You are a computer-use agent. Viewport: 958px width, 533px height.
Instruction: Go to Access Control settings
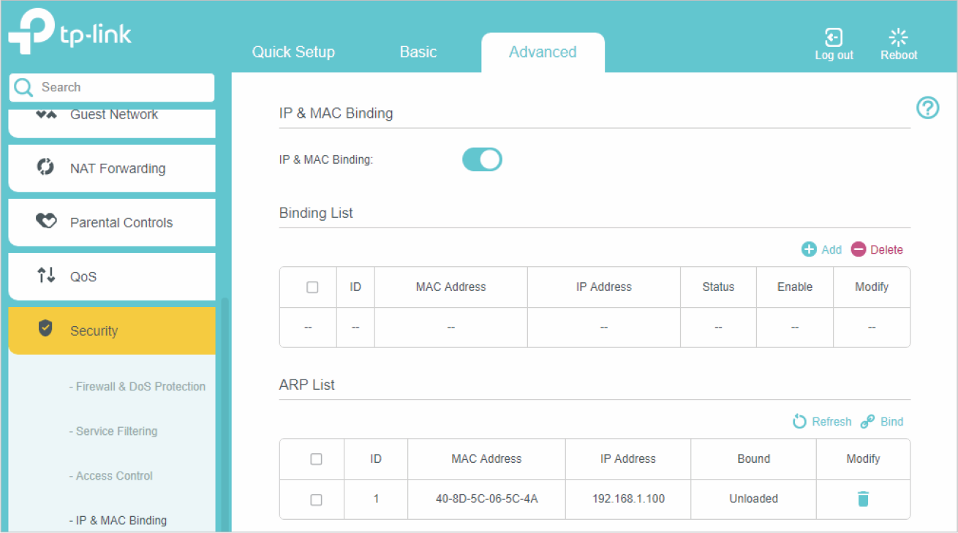[114, 476]
